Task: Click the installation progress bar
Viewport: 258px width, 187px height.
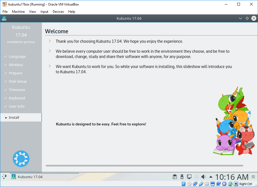Action: point(145,166)
